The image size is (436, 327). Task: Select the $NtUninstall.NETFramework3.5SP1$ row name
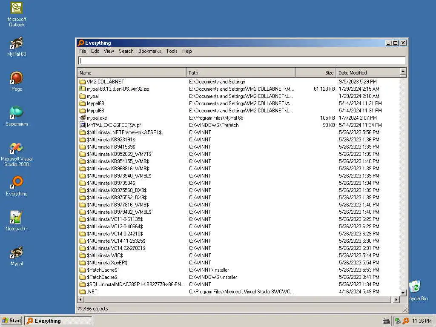(124, 132)
